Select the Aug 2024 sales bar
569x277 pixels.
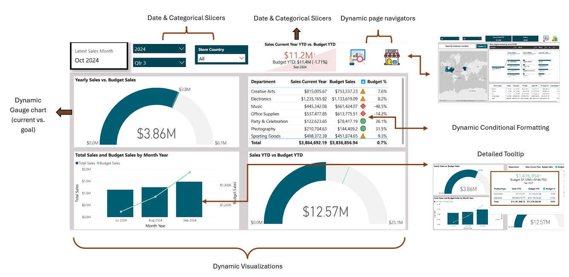pos(155,202)
